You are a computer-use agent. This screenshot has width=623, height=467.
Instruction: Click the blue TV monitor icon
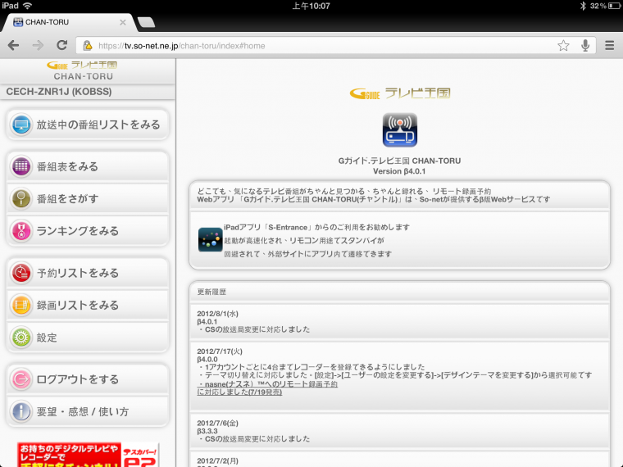pos(21,125)
